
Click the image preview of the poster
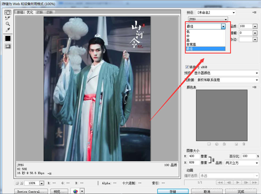(x=97, y=89)
